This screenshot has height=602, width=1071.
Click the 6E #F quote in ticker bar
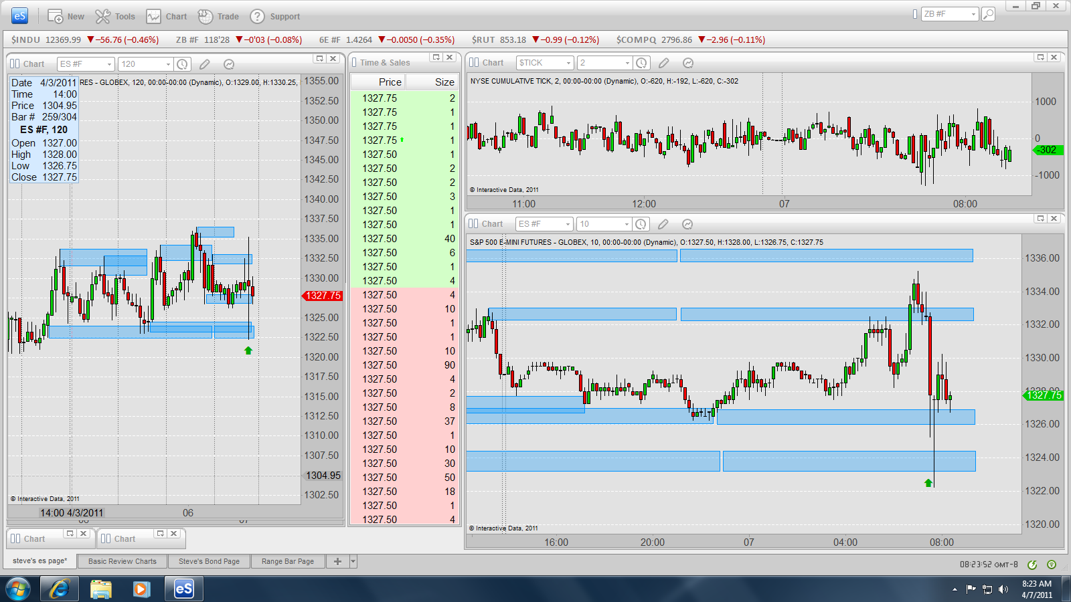point(387,39)
